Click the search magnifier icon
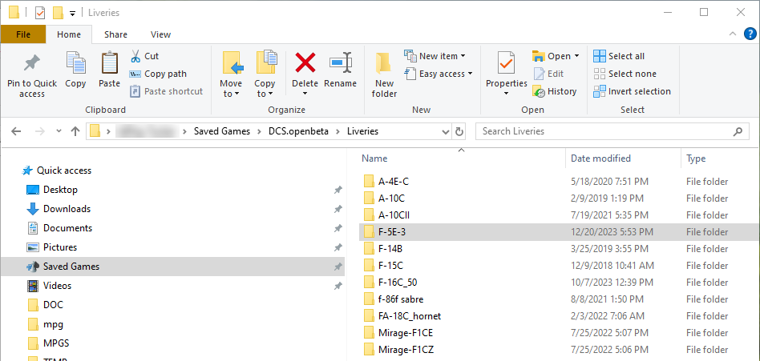The width and height of the screenshot is (760, 361). 738,131
